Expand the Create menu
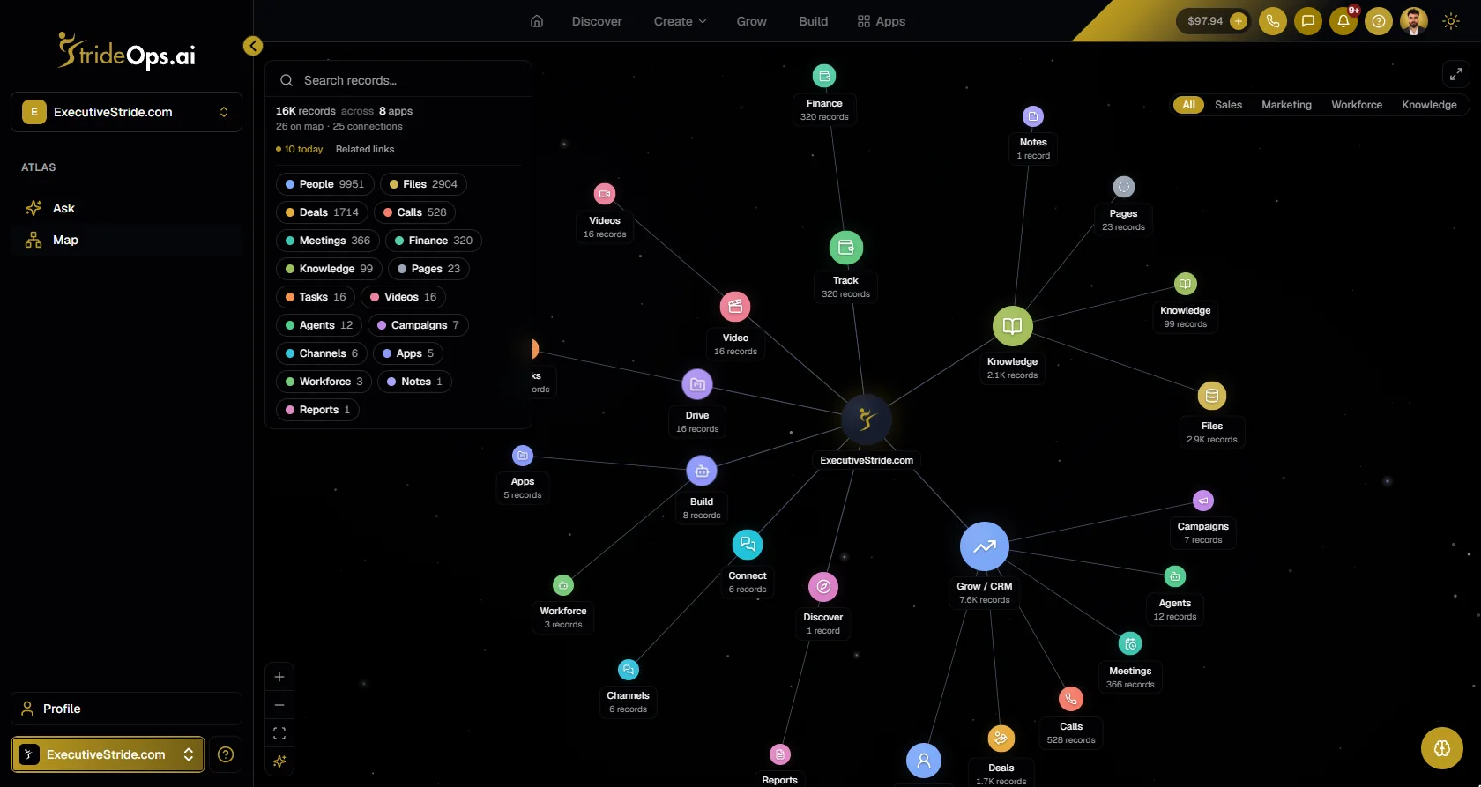Viewport: 1481px width, 787px height. [x=680, y=21]
